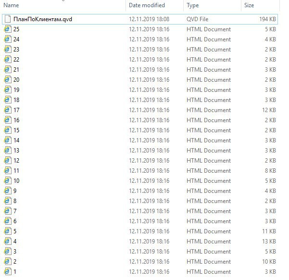The width and height of the screenshot is (289, 280).
Task: Click the HTML icon of file 5
Action: pos(8,231)
